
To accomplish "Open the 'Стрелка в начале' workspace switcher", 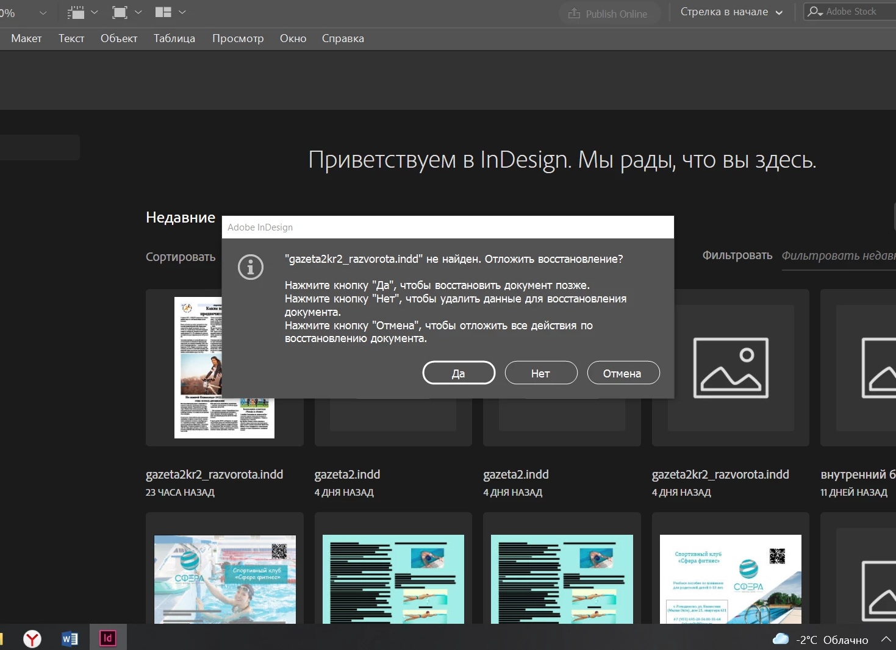I will click(x=731, y=12).
